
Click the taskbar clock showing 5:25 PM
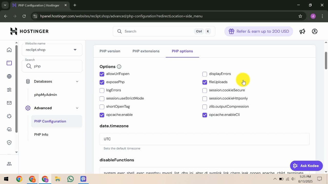[305, 179]
